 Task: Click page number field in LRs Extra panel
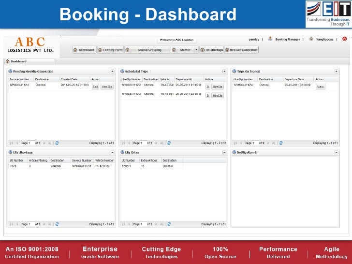pyautogui.click(x=143, y=224)
